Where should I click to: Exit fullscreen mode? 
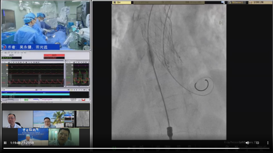click(x=258, y=143)
